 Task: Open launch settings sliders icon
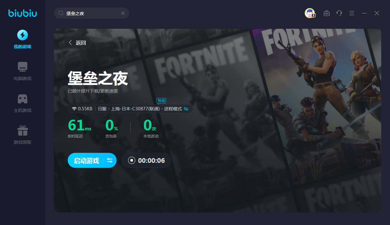pos(110,161)
